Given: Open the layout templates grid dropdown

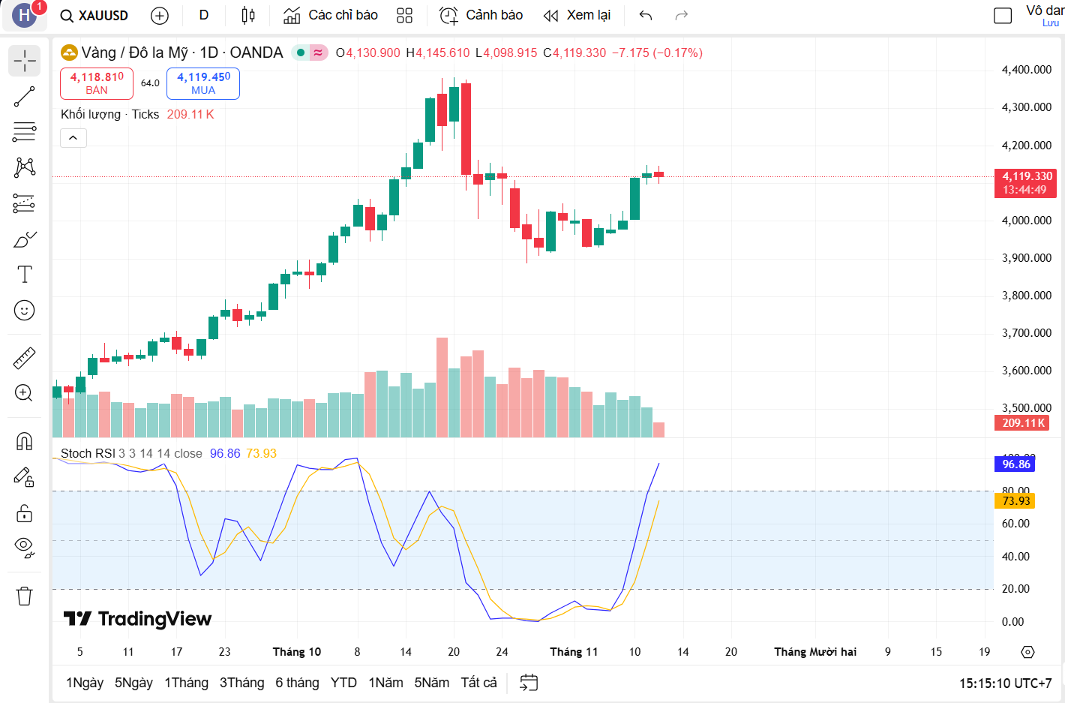Looking at the screenshot, I should coord(404,16).
